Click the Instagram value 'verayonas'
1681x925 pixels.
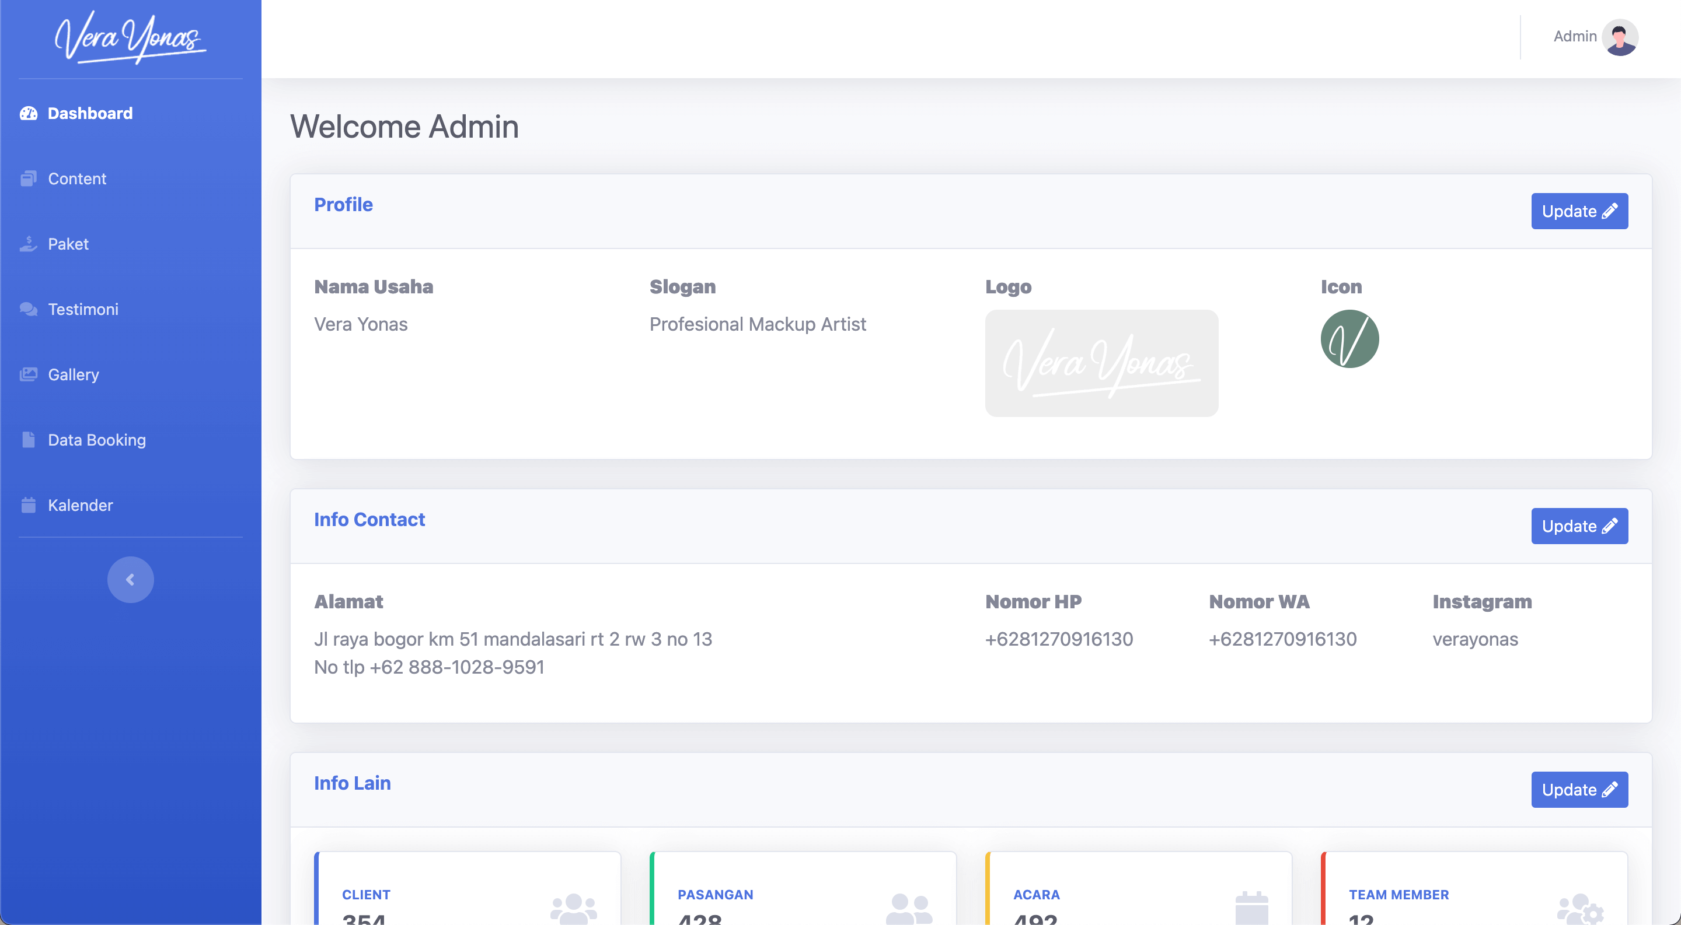(1476, 639)
